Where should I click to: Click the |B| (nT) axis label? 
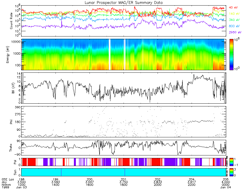tap(13, 88)
